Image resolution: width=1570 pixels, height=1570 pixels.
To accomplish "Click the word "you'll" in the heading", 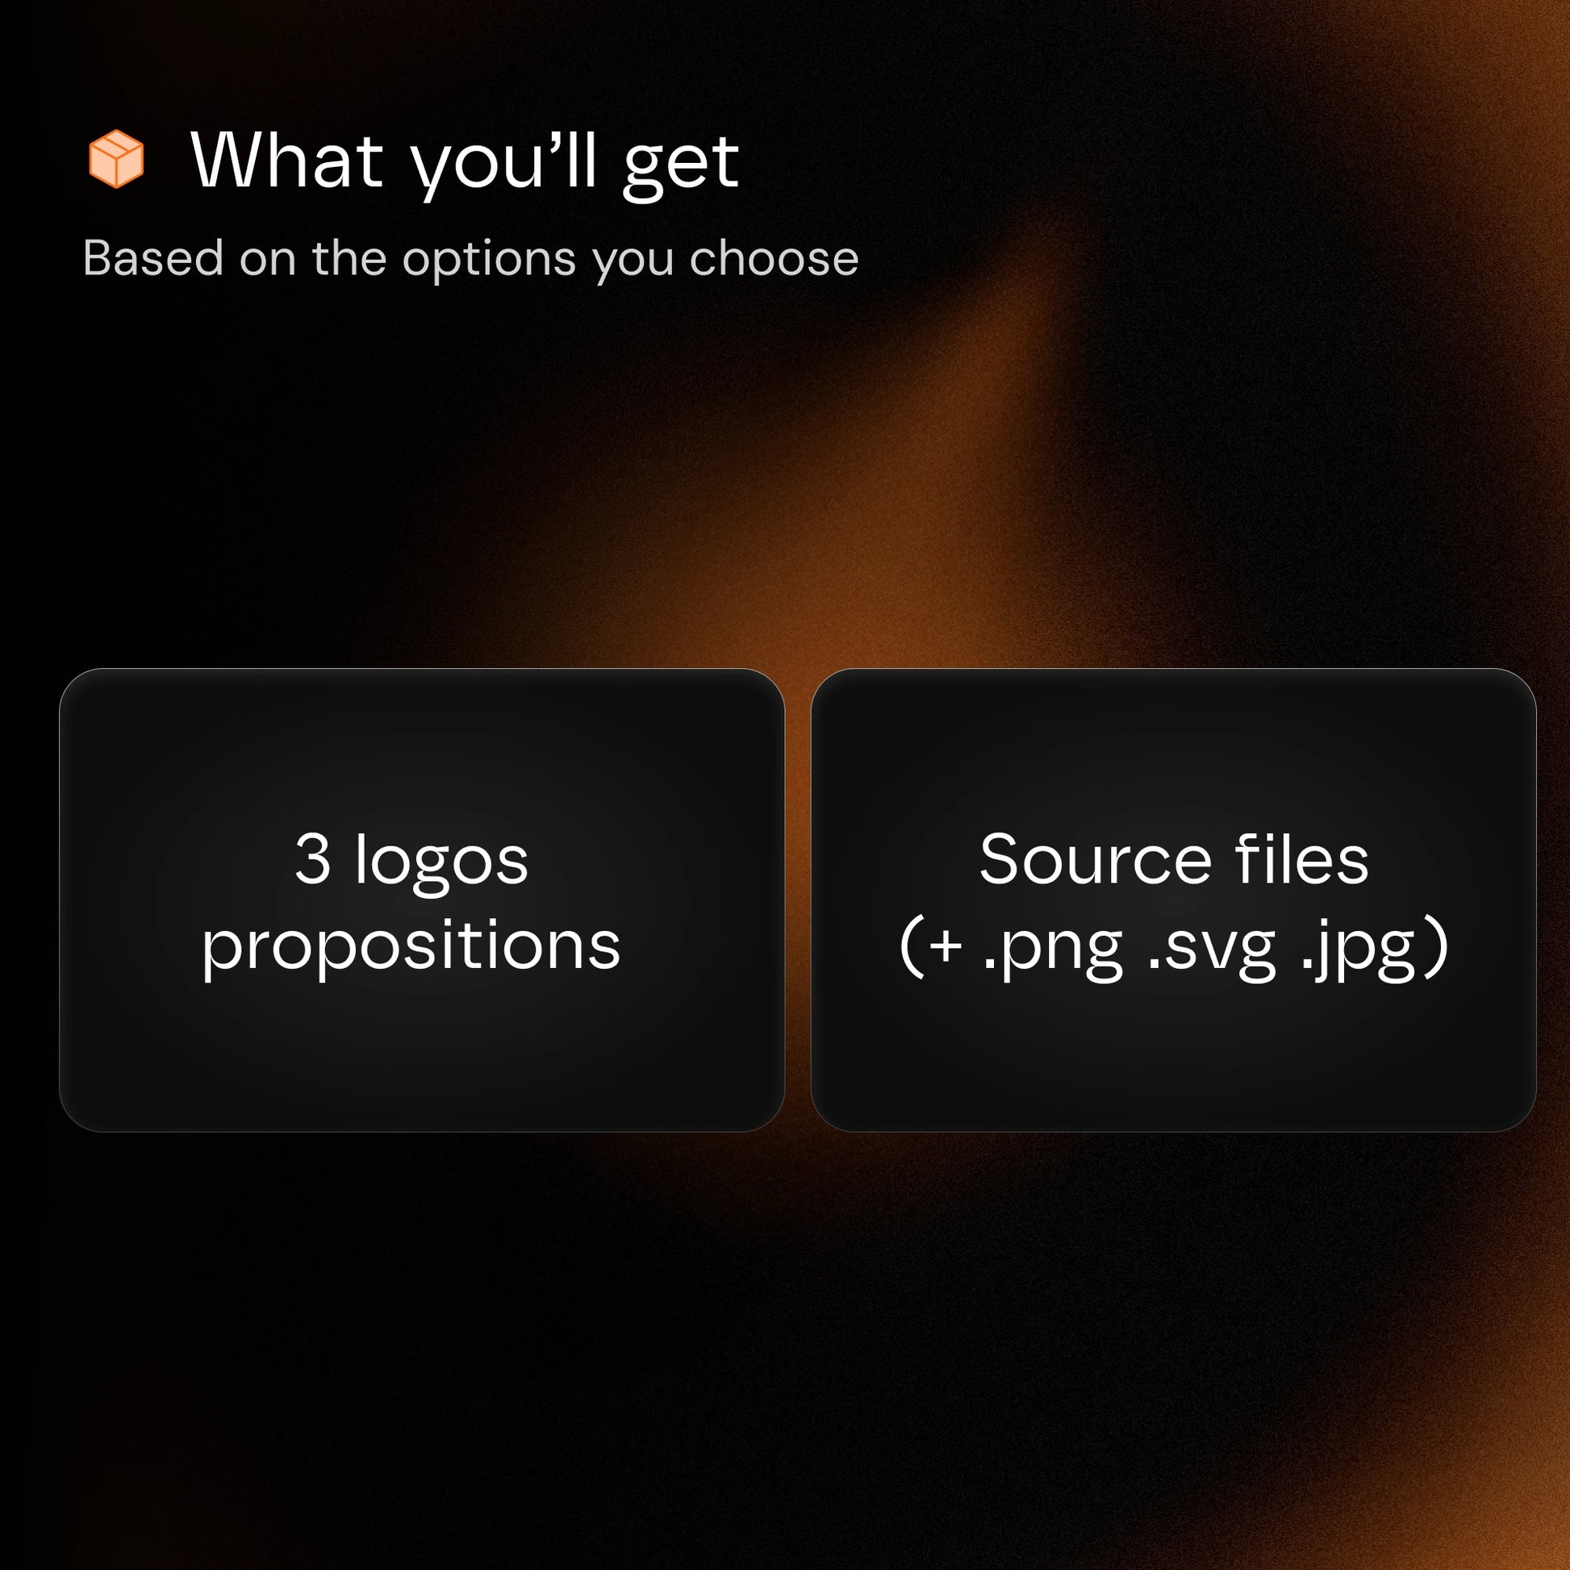I will click(x=505, y=165).
